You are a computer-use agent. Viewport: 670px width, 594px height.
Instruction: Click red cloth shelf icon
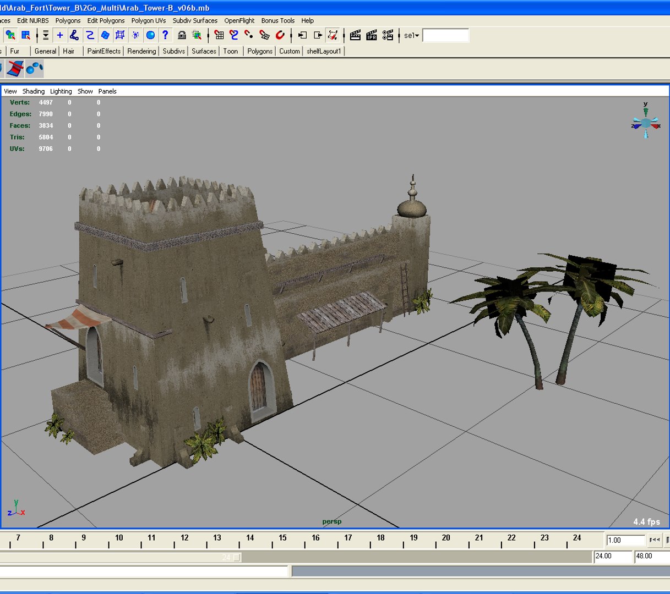(x=15, y=69)
